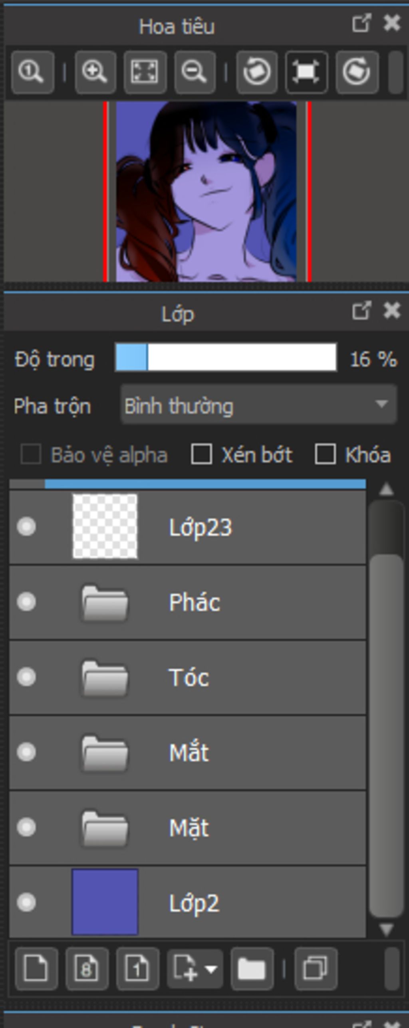Add a new 8-bit layer

(x=87, y=969)
